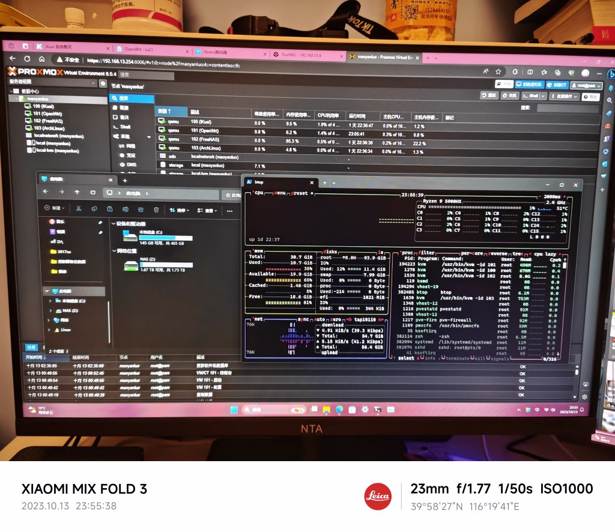Click the Up arrow in File Explorer navigation

(77, 192)
